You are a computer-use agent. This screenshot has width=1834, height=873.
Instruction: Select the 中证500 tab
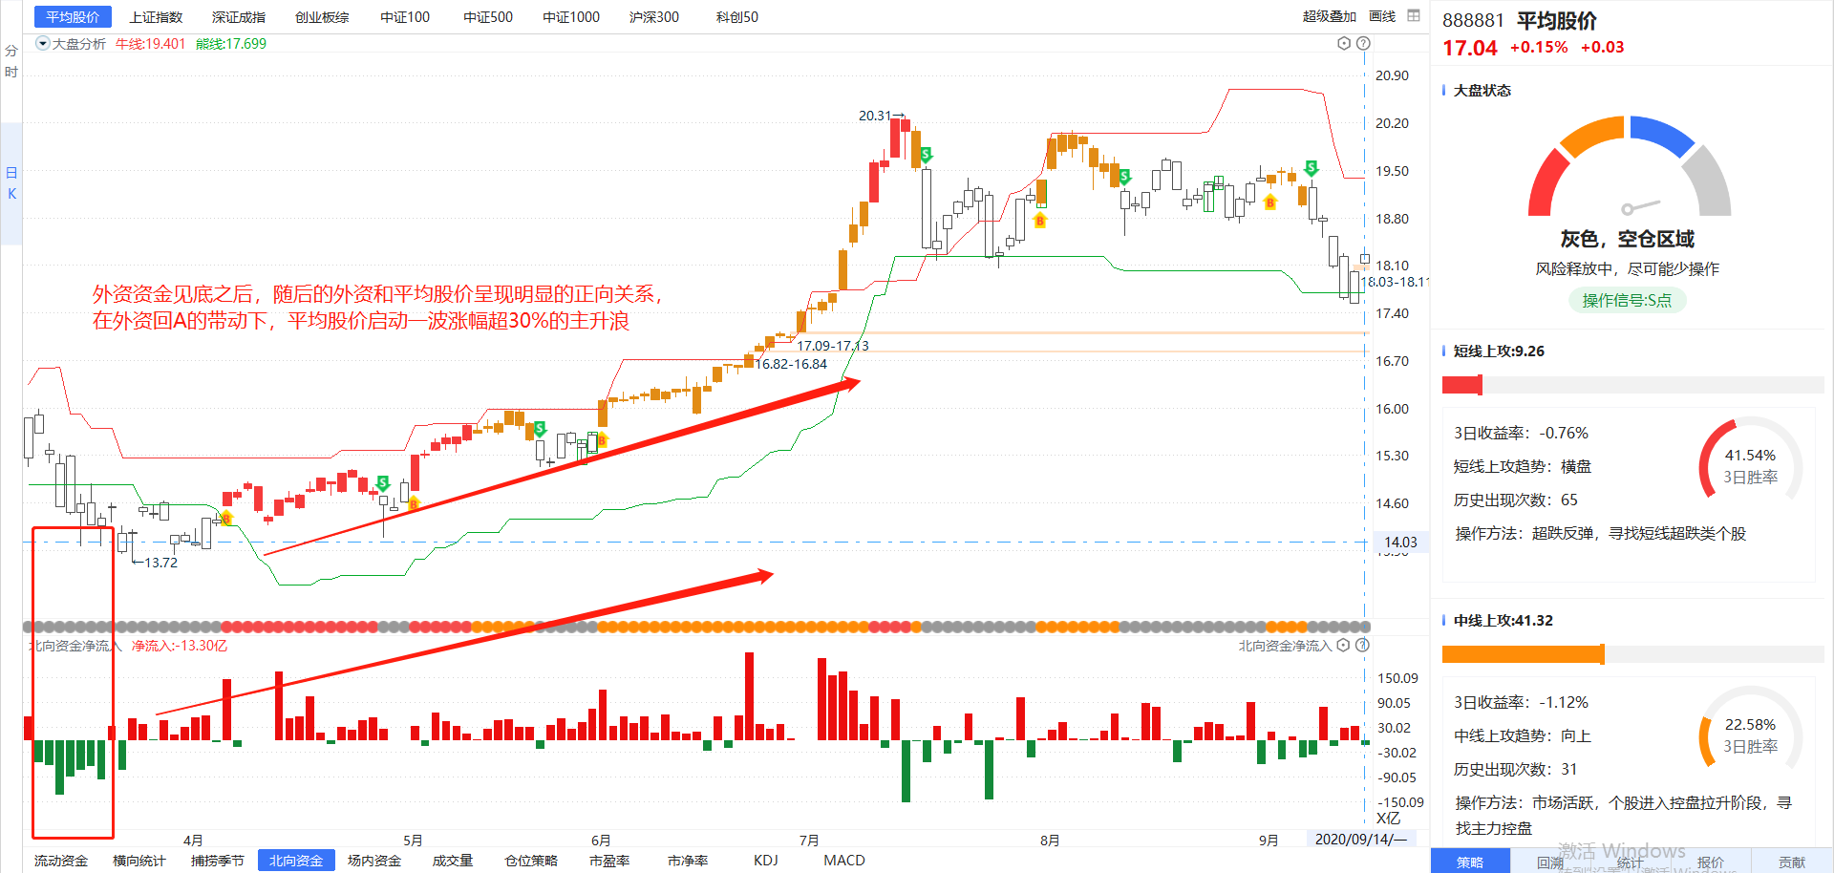[x=488, y=16]
